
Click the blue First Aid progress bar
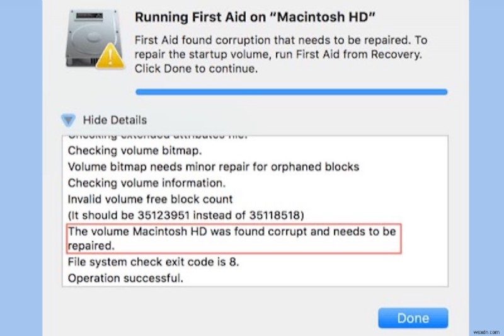point(291,91)
